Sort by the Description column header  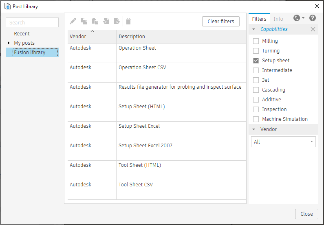click(x=181, y=37)
